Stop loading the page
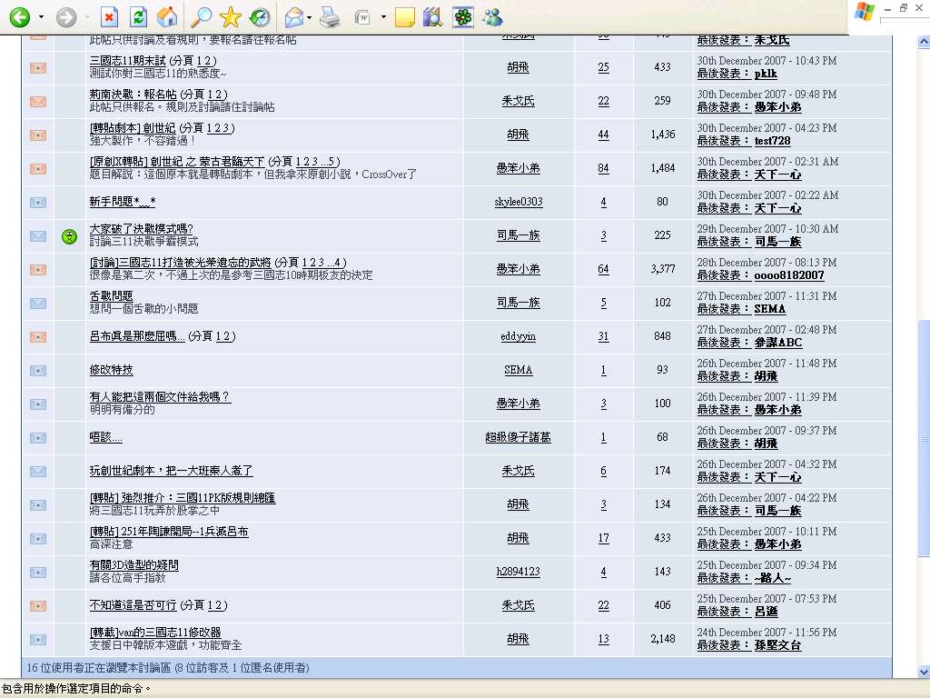930x698 pixels. [x=109, y=17]
